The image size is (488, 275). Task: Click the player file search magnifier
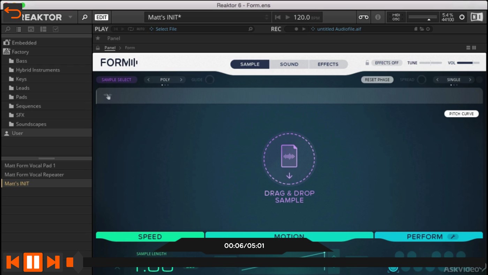[x=250, y=29]
